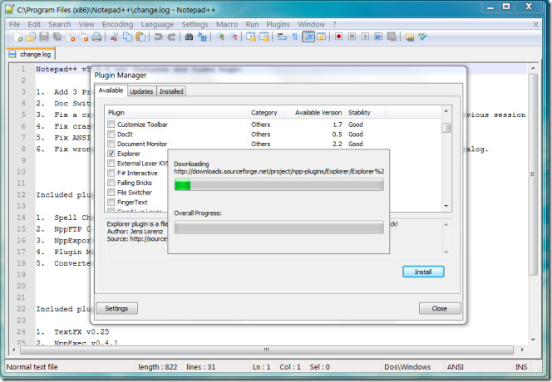Screen dimensions: 552x382
Task: Redo the action via toolbar arrow
Action: 171,37
